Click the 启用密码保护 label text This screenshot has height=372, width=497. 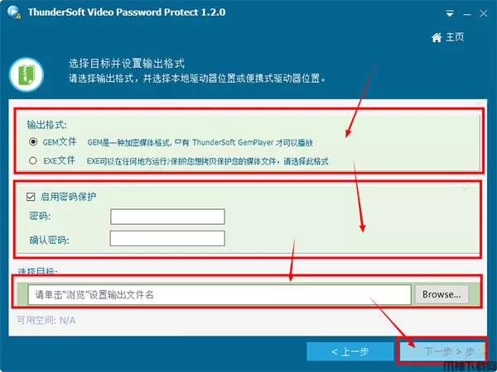point(68,197)
